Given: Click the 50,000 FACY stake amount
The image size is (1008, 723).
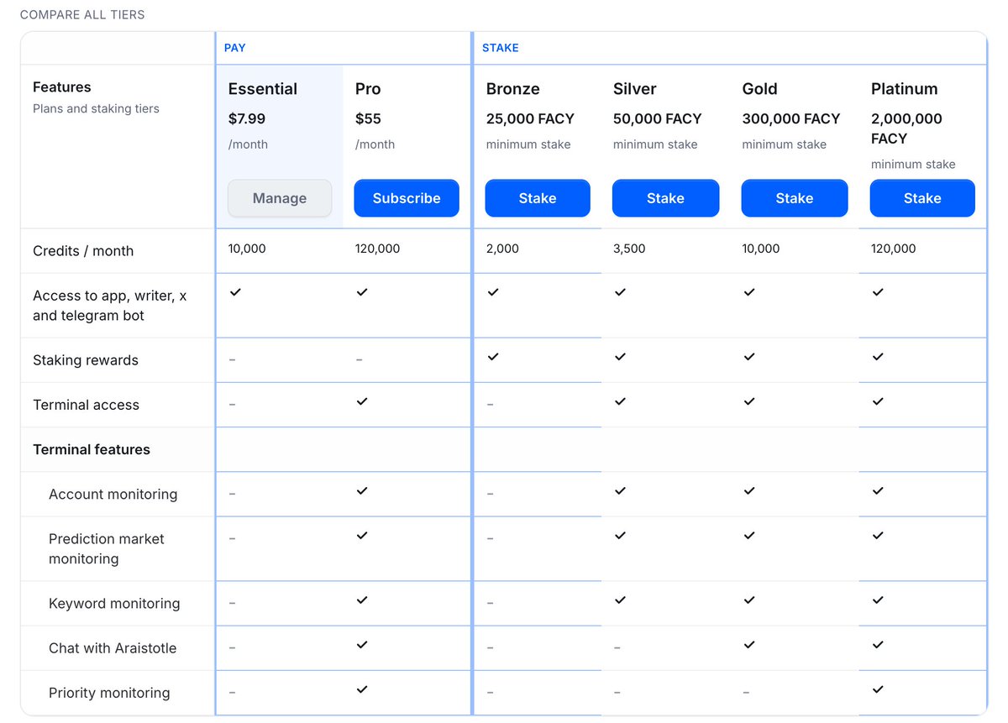Looking at the screenshot, I should (x=658, y=118).
